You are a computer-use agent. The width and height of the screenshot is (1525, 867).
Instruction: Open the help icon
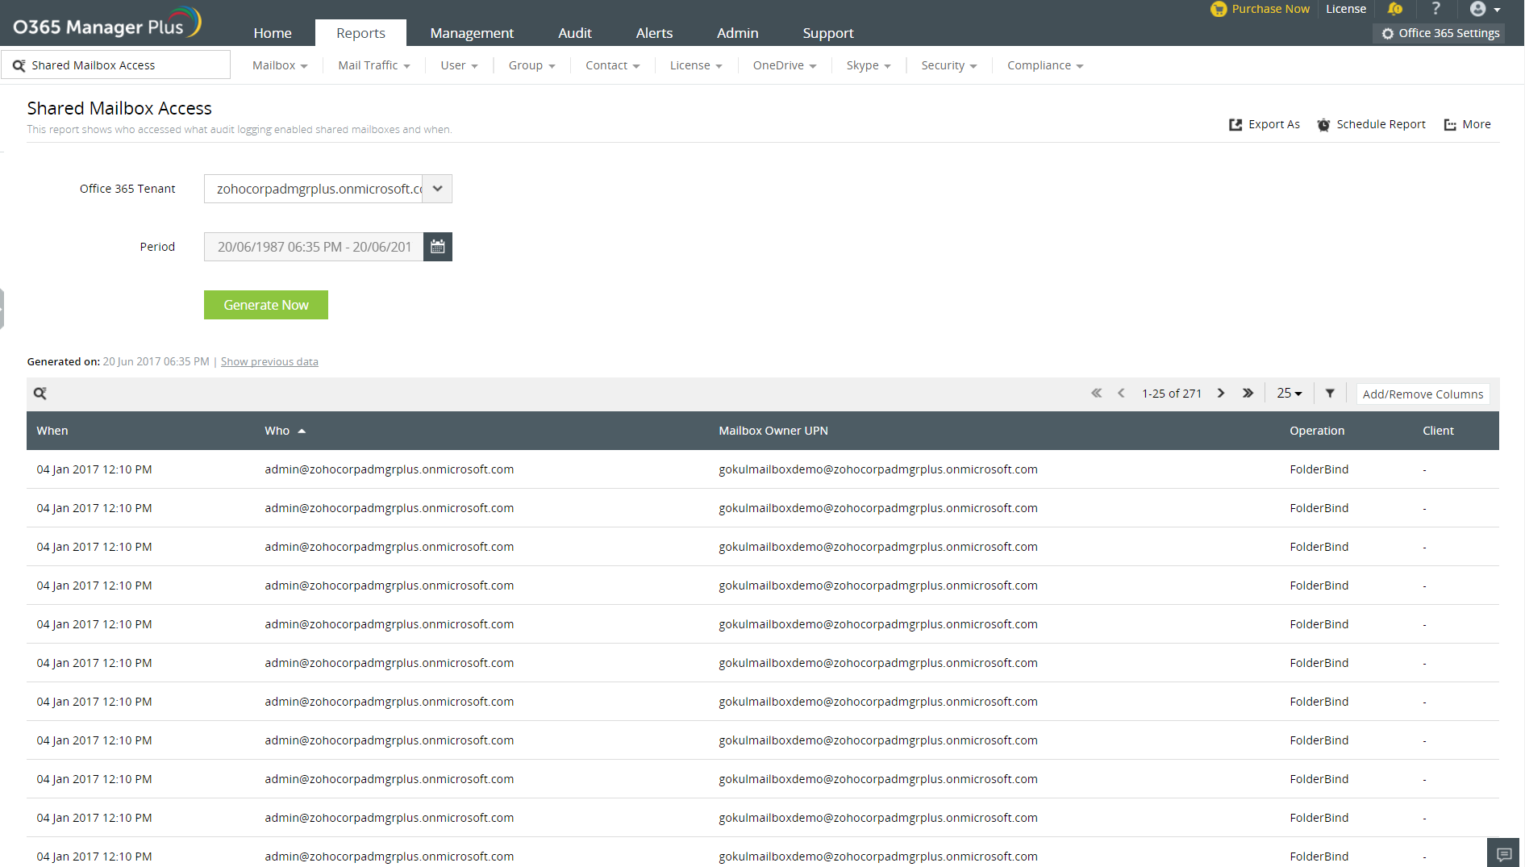click(x=1435, y=9)
